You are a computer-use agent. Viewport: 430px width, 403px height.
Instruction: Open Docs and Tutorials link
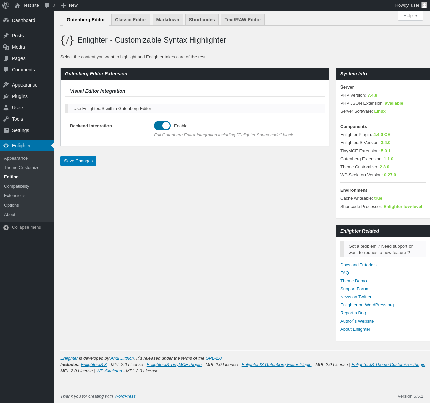[358, 265]
